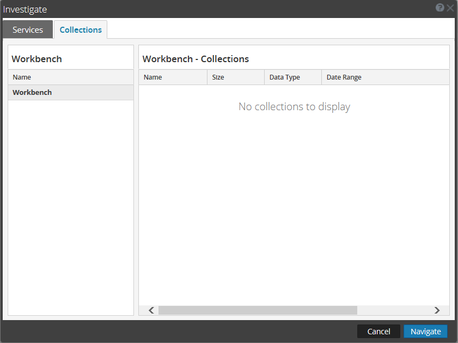Viewport: 458px width, 343px height.
Task: Click the Workbench - Collections header
Action: (194, 58)
